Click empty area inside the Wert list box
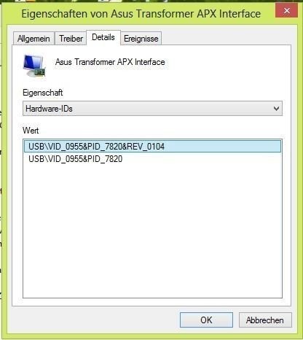The image size is (303, 340). 152,228
